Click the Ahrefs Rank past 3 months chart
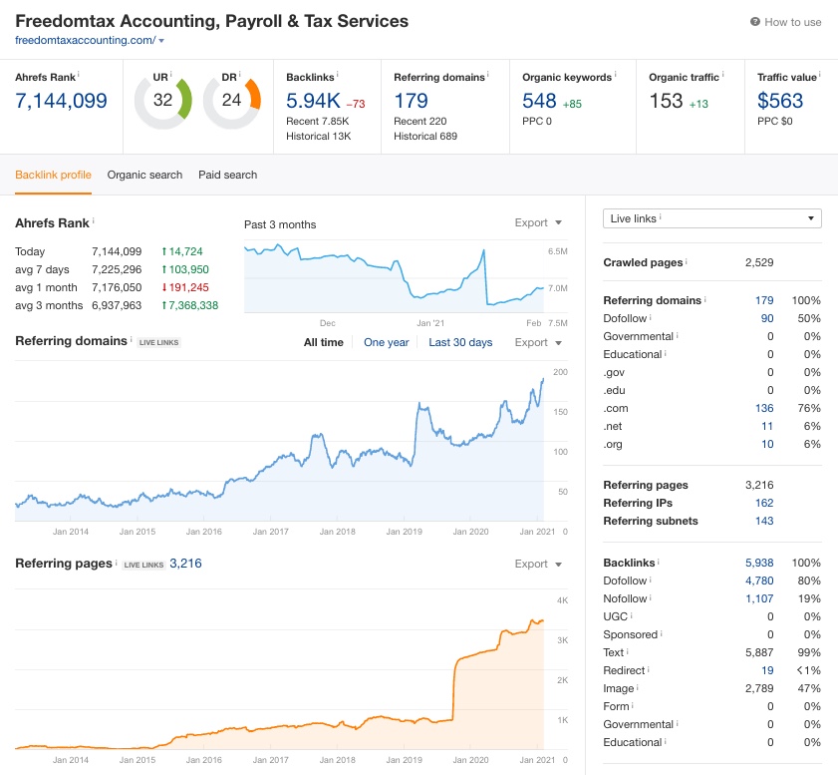Screen dimensions: 838x775 pyautogui.click(x=394, y=278)
